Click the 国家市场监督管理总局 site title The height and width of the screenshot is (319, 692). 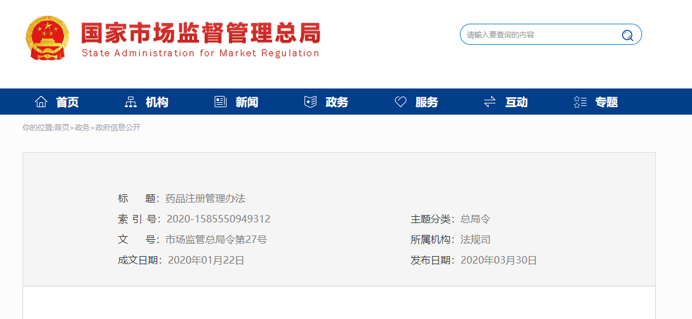tap(201, 32)
